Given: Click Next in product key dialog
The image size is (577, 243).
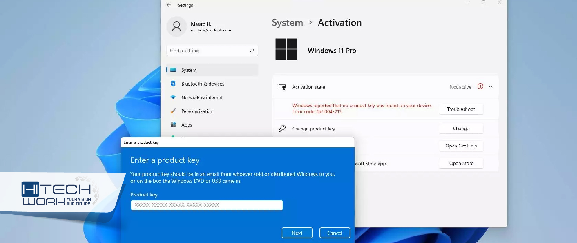Looking at the screenshot, I should (x=297, y=233).
